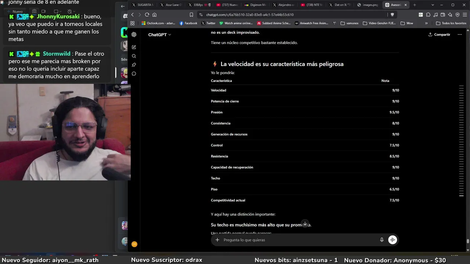The height and width of the screenshot is (264, 470).
Task: Switch to the Azur Lane tab
Action: (171, 5)
